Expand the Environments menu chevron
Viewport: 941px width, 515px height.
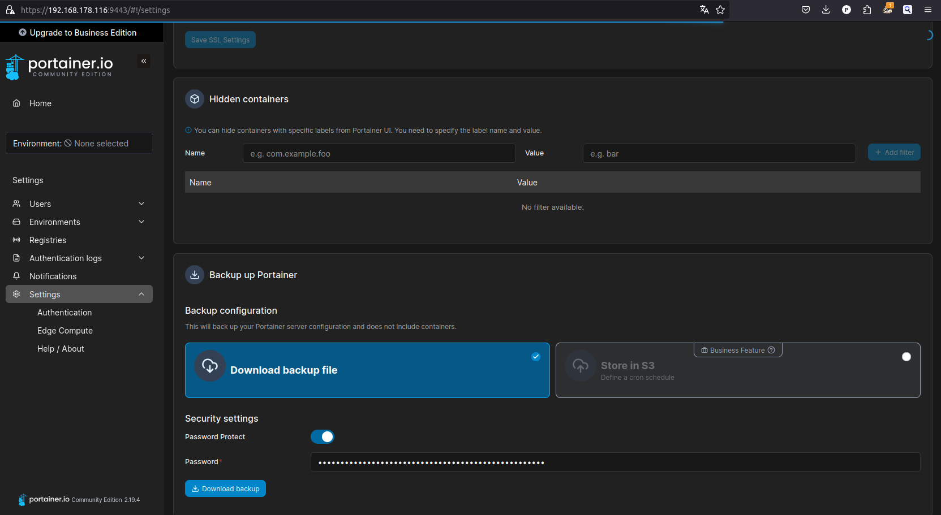pyautogui.click(x=141, y=222)
